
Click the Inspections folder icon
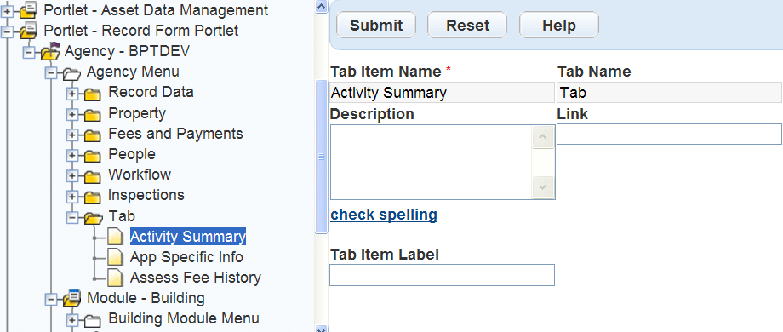93,196
